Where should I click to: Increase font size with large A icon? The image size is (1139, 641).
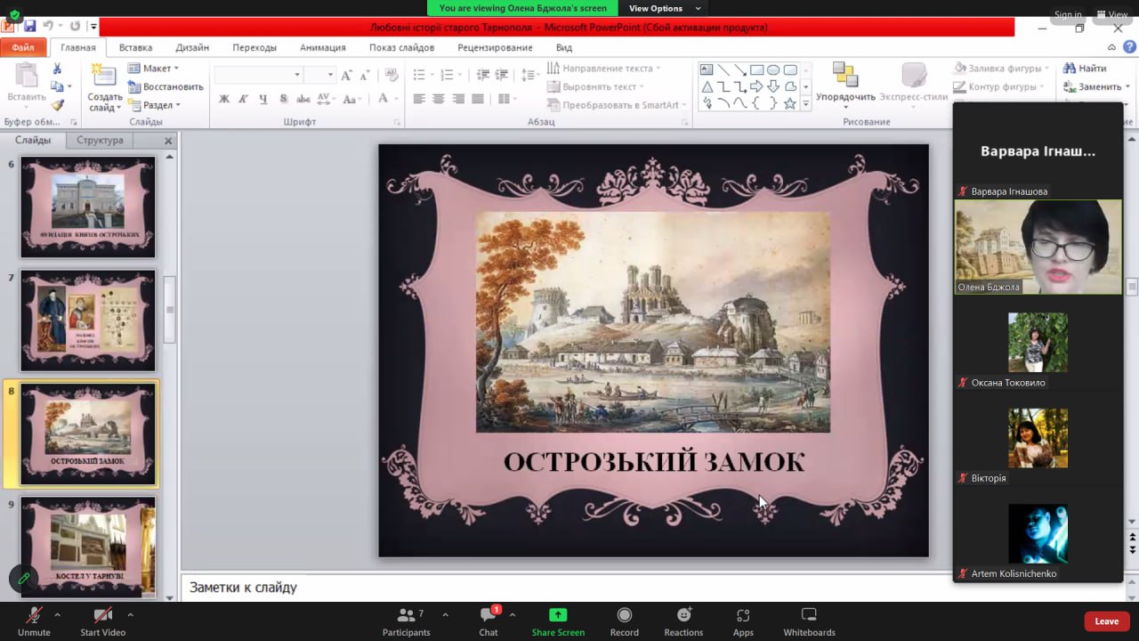coord(347,75)
